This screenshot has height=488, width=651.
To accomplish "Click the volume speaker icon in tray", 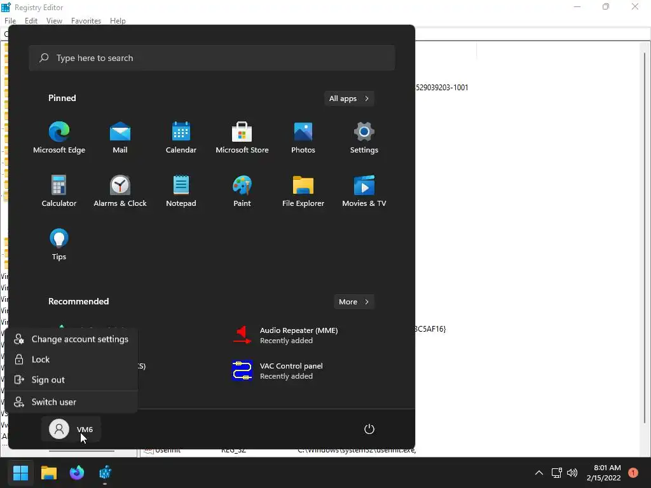I will click(x=572, y=473).
